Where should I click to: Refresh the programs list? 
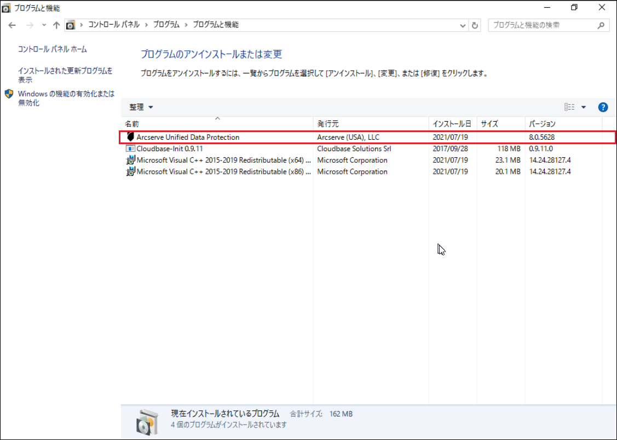tap(475, 25)
